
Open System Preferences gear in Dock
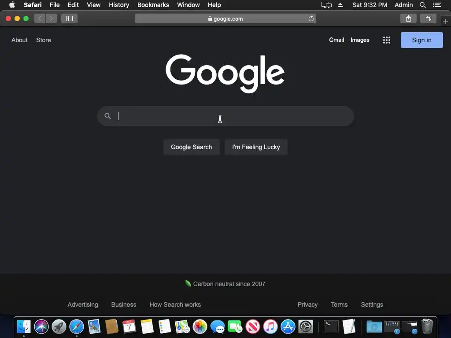coord(306,327)
